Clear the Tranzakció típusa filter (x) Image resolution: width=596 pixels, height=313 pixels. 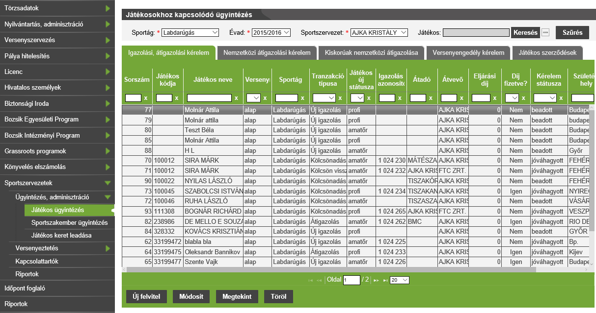[x=340, y=98]
